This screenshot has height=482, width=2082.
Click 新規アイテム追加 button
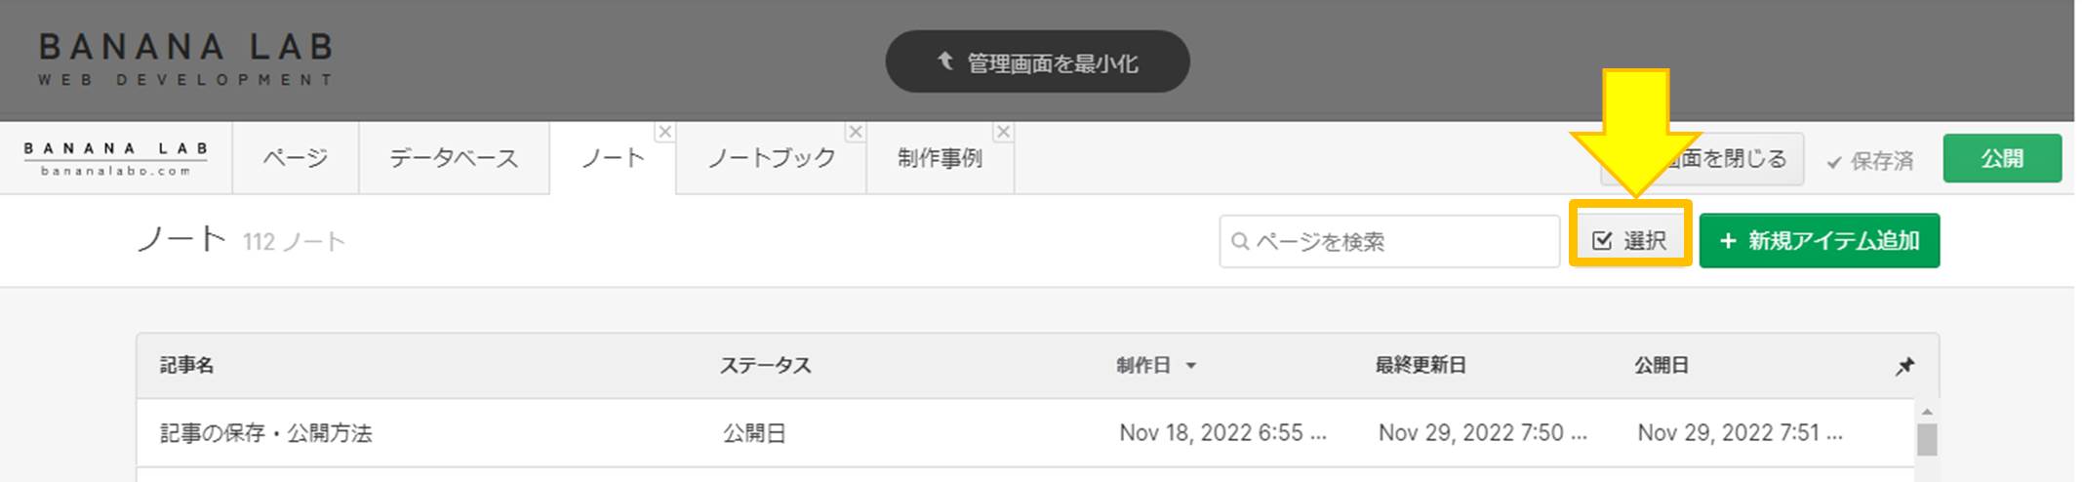pos(1819,240)
